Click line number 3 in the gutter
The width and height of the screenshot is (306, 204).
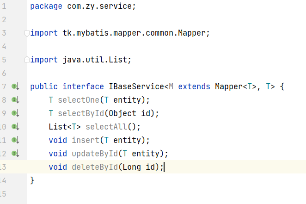pyautogui.click(x=4, y=33)
